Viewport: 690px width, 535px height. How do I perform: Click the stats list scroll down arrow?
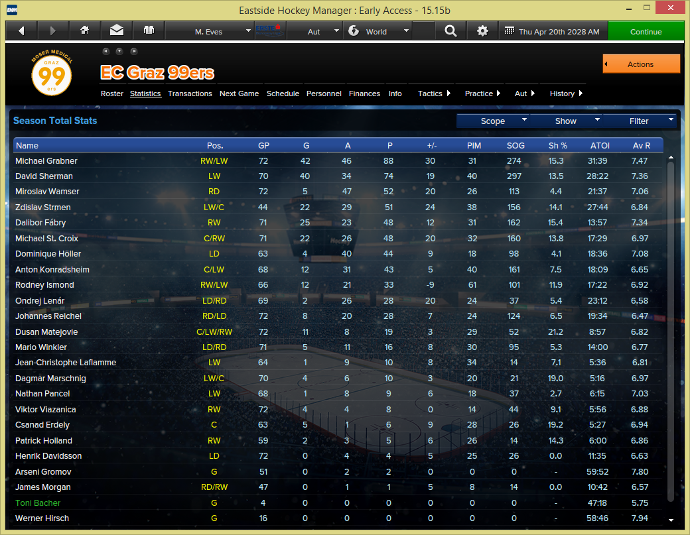tap(671, 520)
